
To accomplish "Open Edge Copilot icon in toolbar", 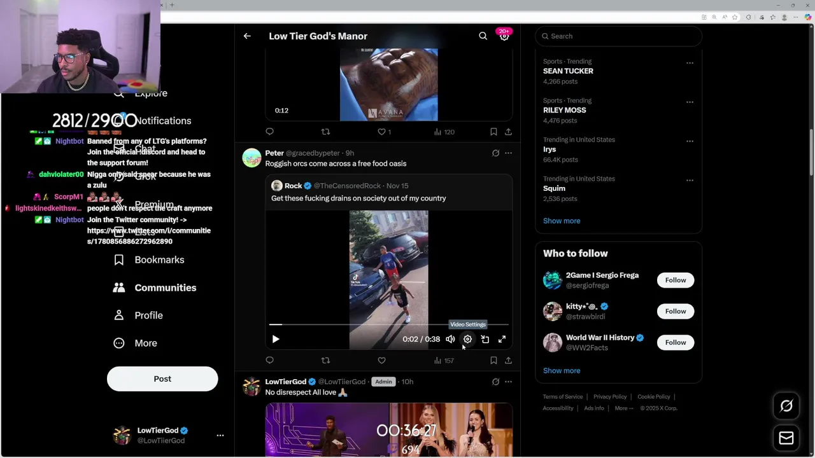I will tap(808, 17).
